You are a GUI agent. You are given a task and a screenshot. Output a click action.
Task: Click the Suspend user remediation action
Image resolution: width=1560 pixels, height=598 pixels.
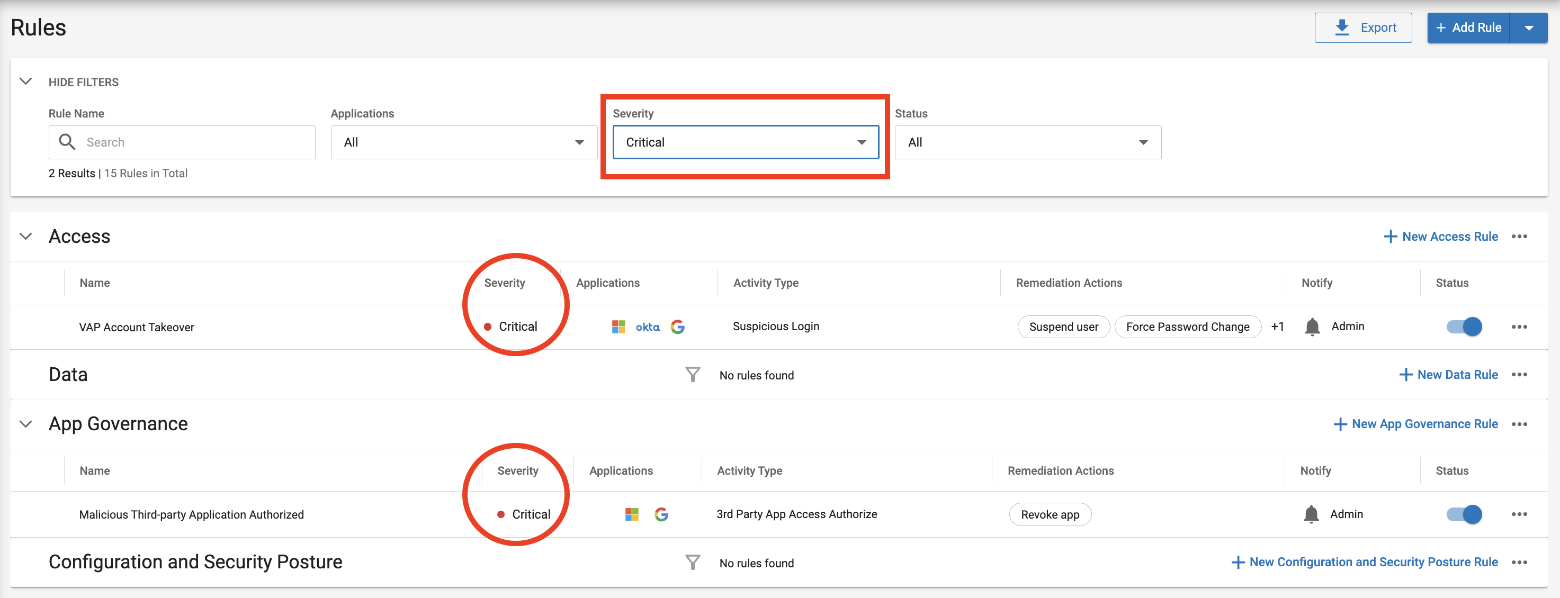[x=1064, y=326]
